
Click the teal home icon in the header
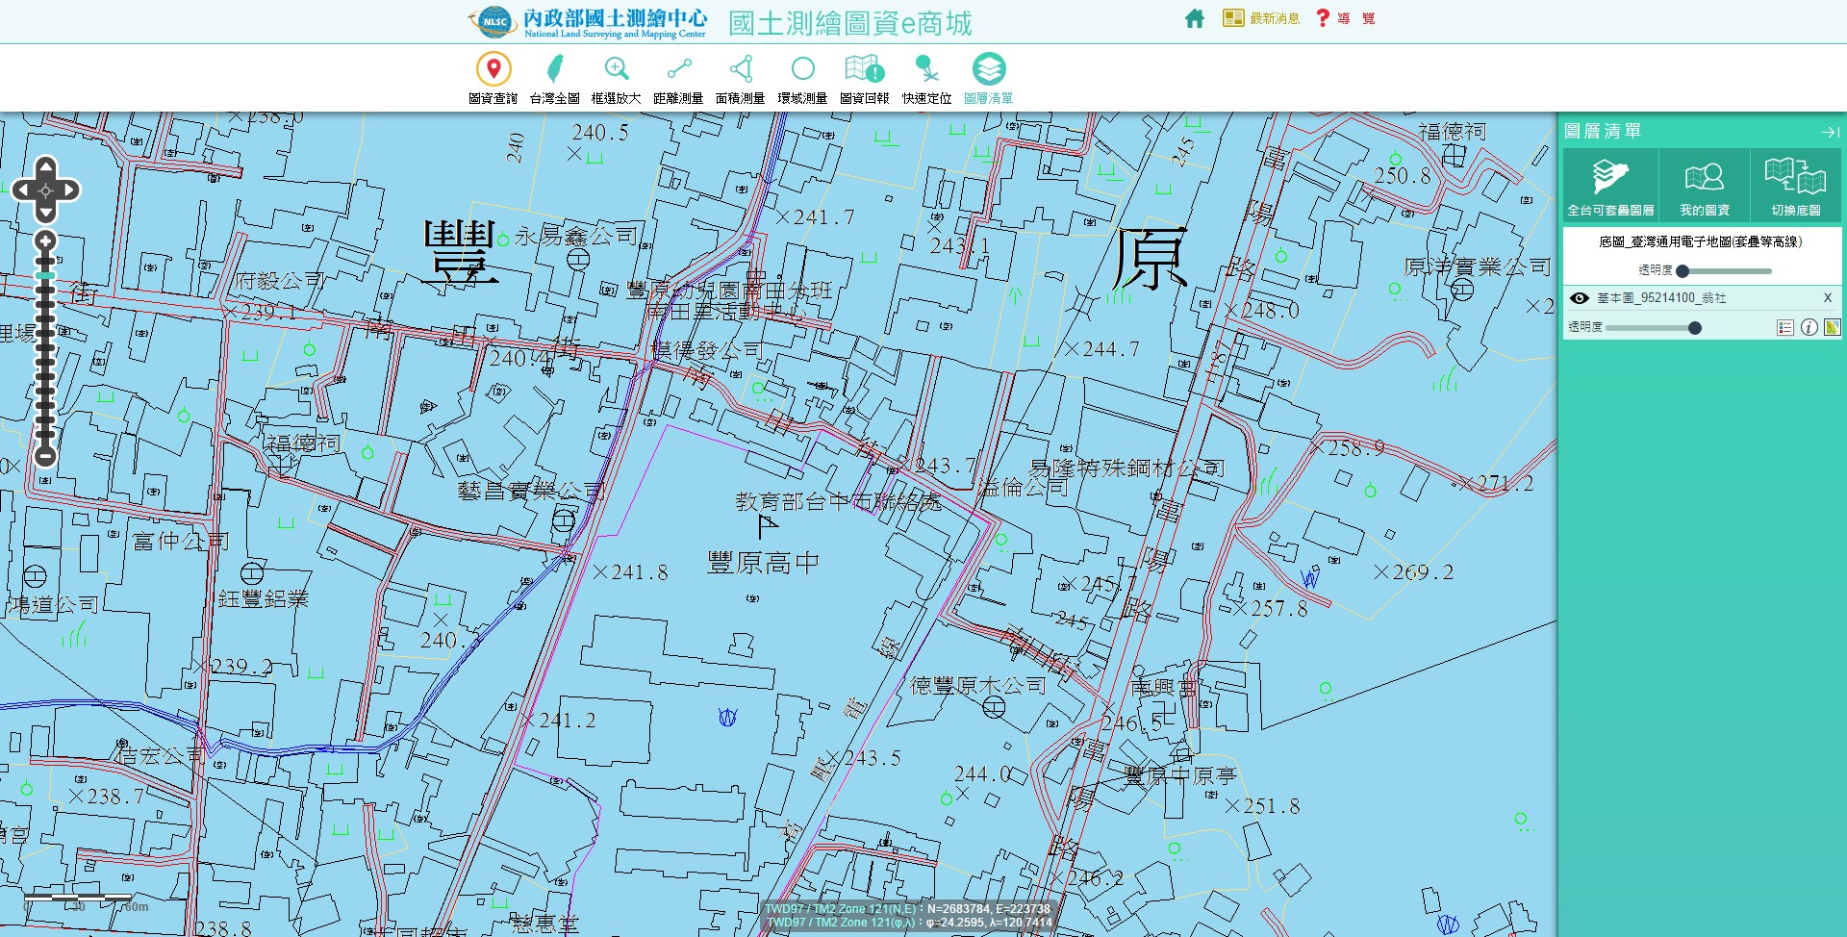[1194, 17]
